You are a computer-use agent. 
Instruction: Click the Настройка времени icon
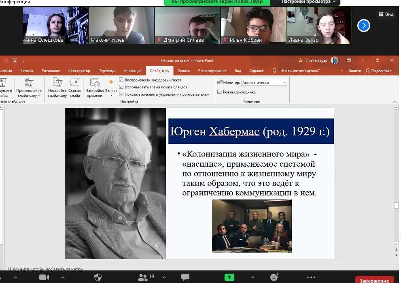(94, 87)
